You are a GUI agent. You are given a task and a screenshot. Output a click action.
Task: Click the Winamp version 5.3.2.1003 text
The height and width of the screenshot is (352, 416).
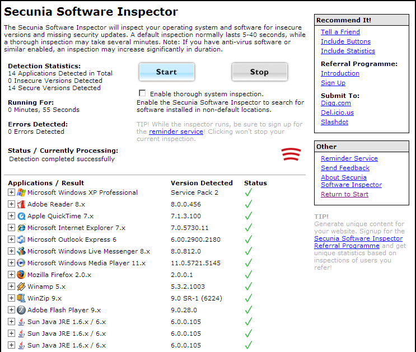point(188,287)
